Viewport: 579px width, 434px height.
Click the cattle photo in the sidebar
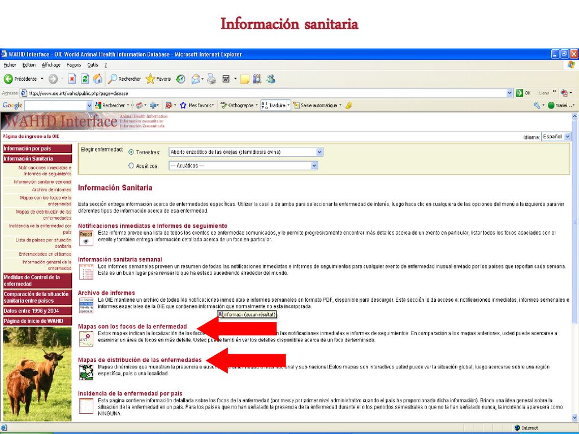pos(37,374)
